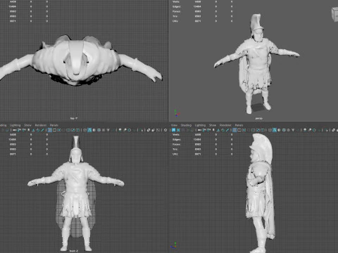Screen dimensions: 338x253
Task: Open Lighting menu in front view panel
Action: 15,125
